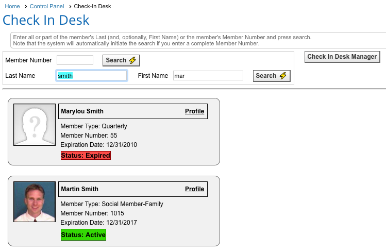The image size is (386, 252).
Task: Open the Check In Desk Manager
Action: [x=342, y=57]
